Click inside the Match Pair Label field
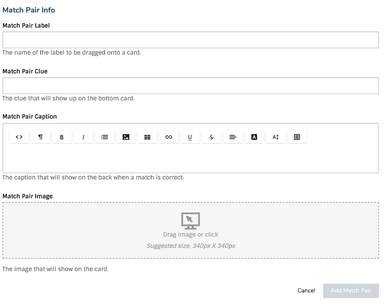The width and height of the screenshot is (384, 305). pyautogui.click(x=191, y=40)
